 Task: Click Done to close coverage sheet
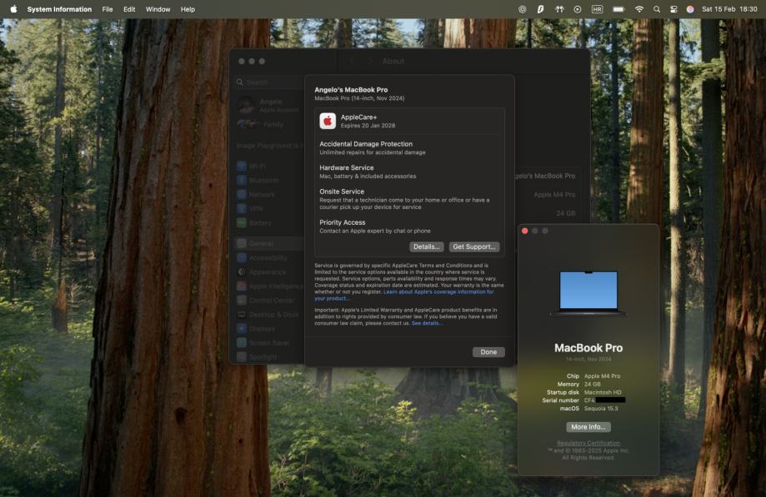pyautogui.click(x=488, y=352)
